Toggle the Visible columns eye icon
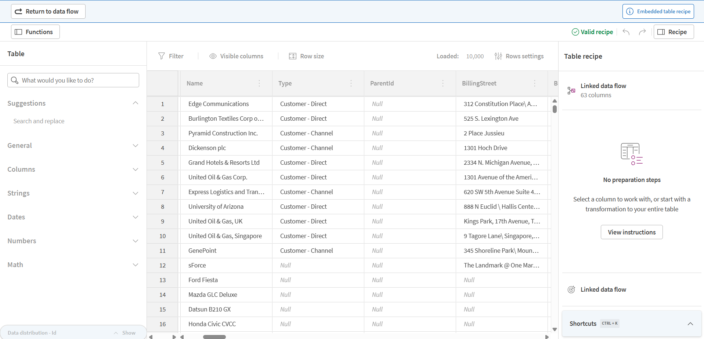The image size is (704, 339). pyautogui.click(x=213, y=56)
